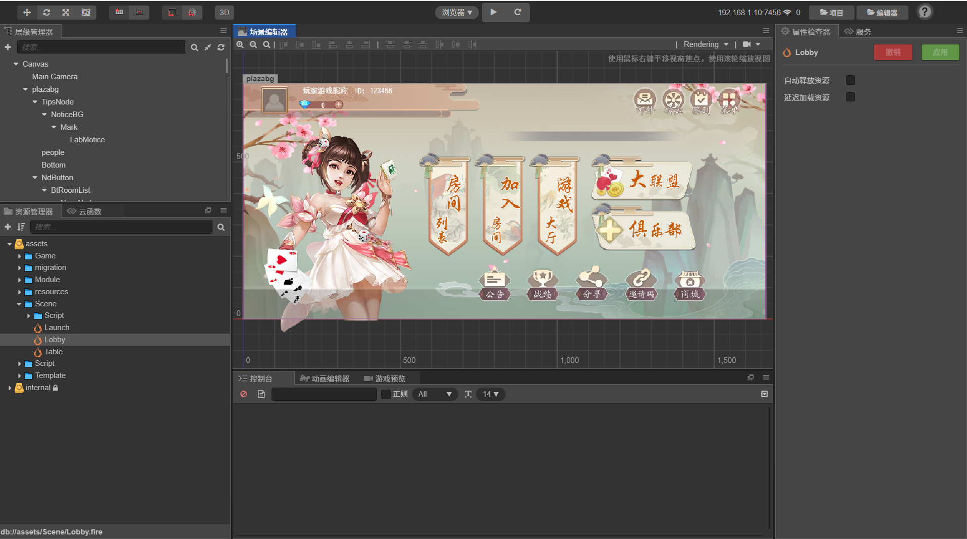
Task: Pop out the assets panel
Action: [x=208, y=210]
